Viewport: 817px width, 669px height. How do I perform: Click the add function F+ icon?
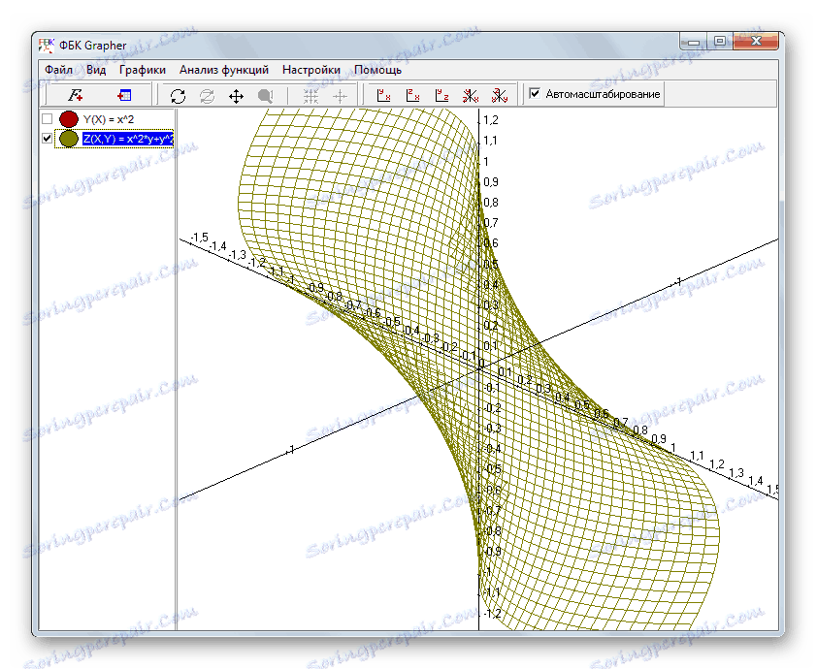click(76, 95)
